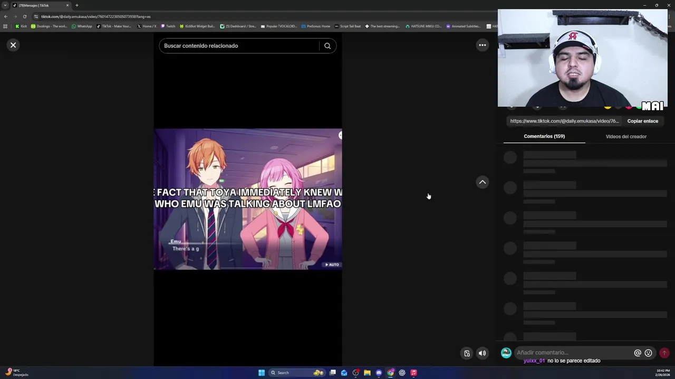
Task: Click the browser back arrow
Action: click(6, 16)
